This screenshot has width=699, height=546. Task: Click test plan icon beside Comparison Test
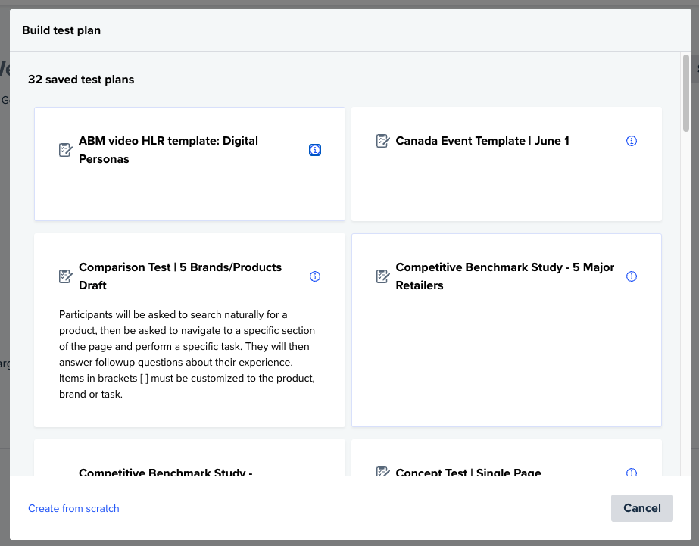(66, 276)
